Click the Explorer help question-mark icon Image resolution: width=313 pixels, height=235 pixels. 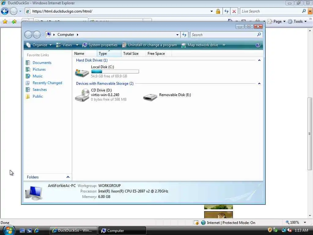(258, 45)
